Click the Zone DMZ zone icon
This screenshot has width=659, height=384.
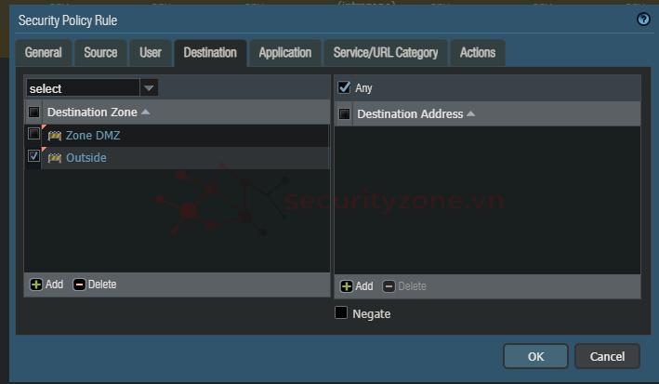55,136
